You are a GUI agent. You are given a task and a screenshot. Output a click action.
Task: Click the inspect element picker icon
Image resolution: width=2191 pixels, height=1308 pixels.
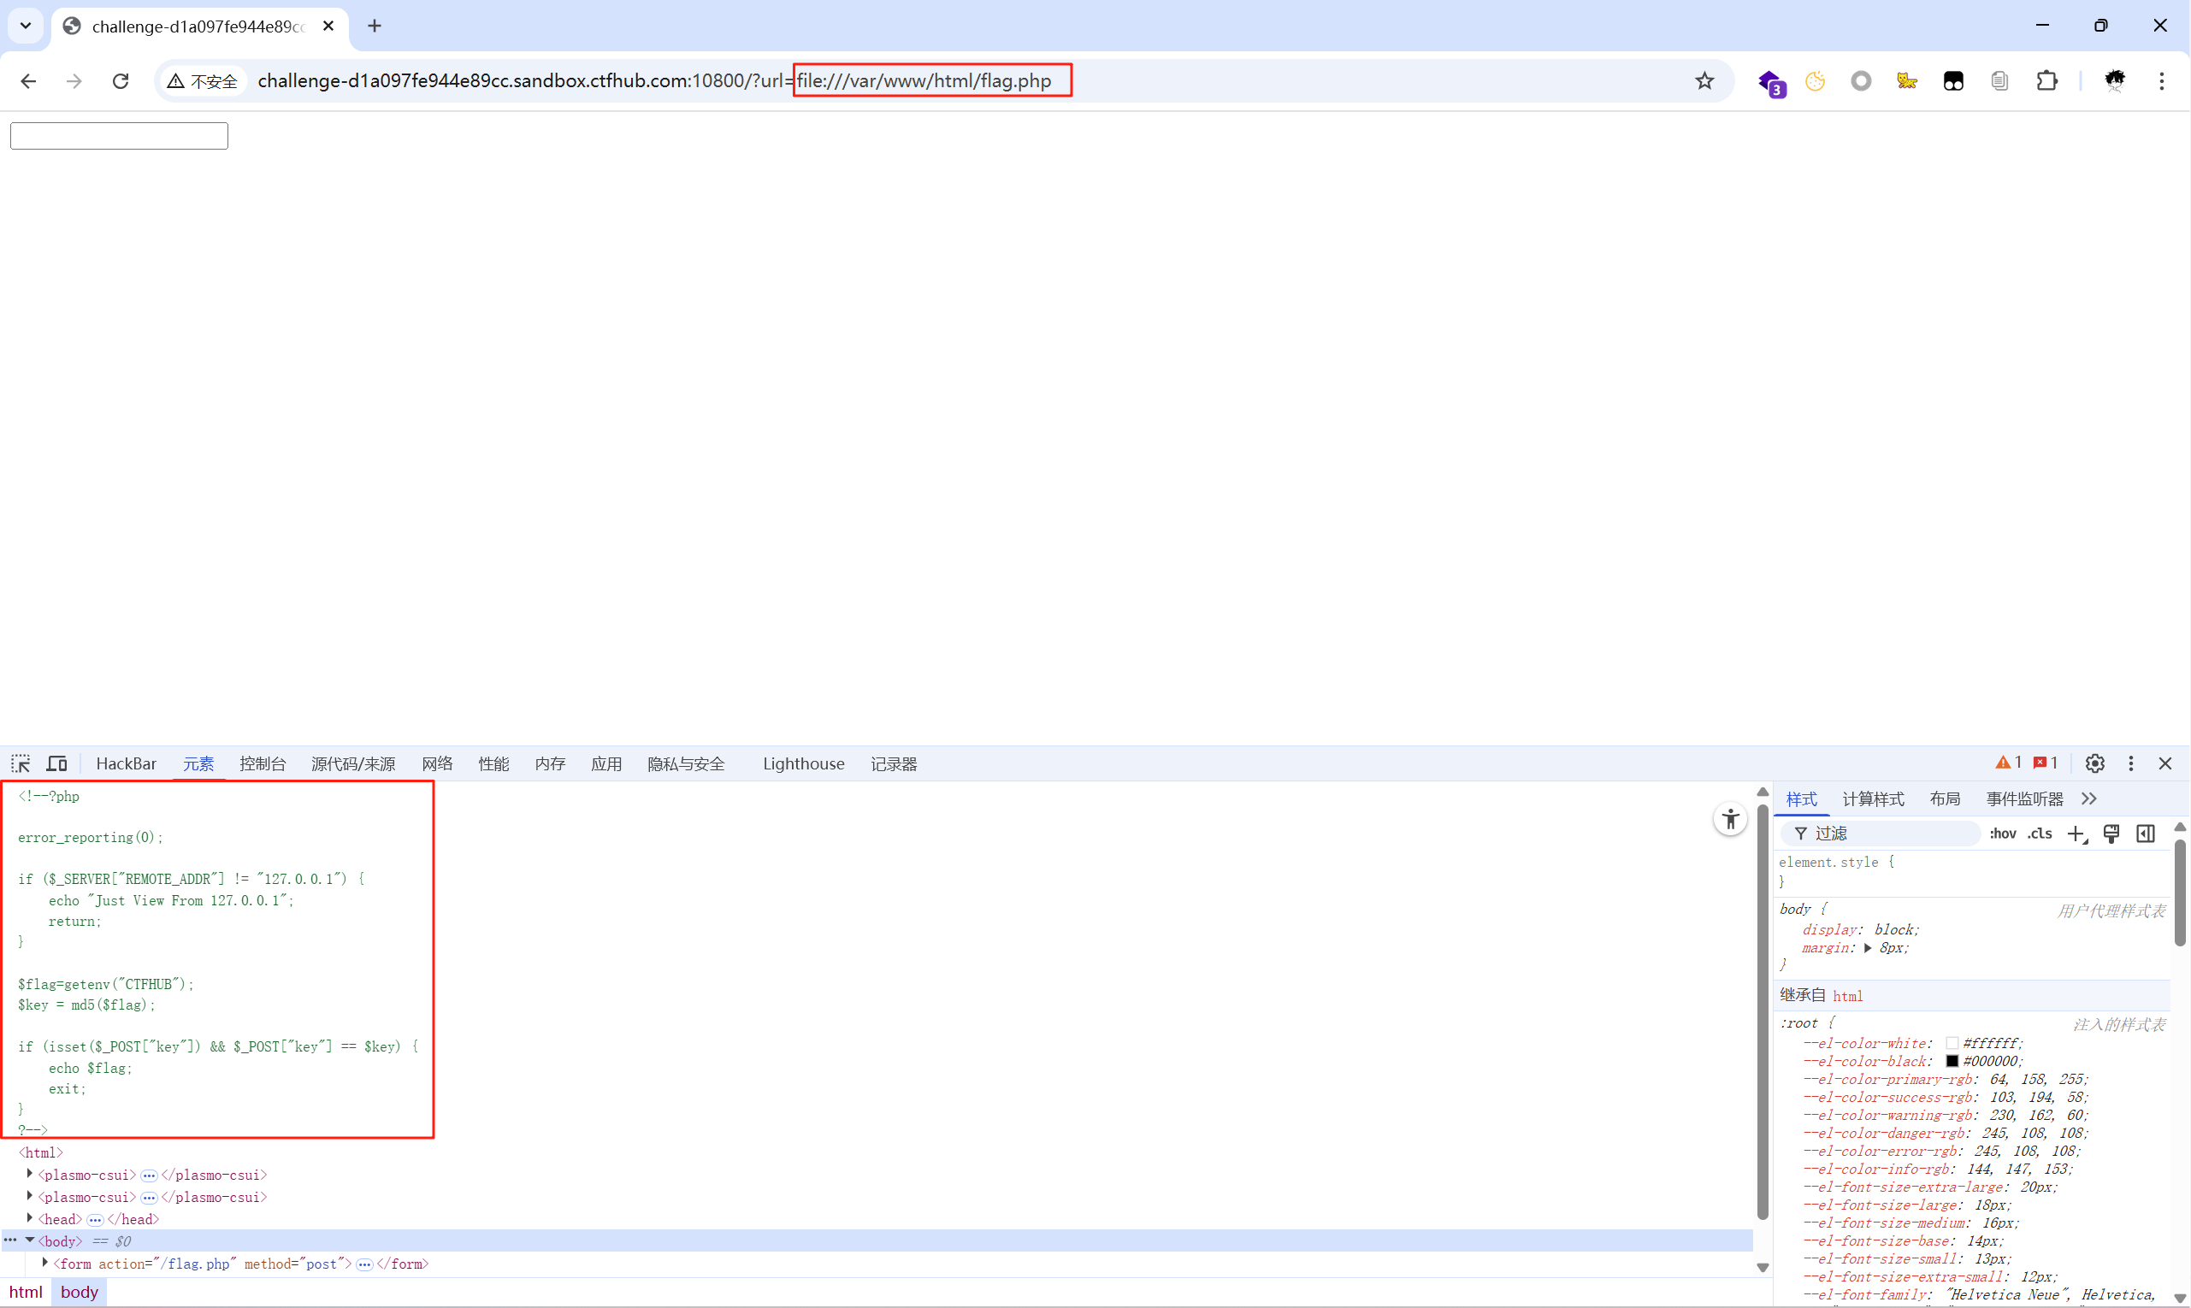(21, 763)
